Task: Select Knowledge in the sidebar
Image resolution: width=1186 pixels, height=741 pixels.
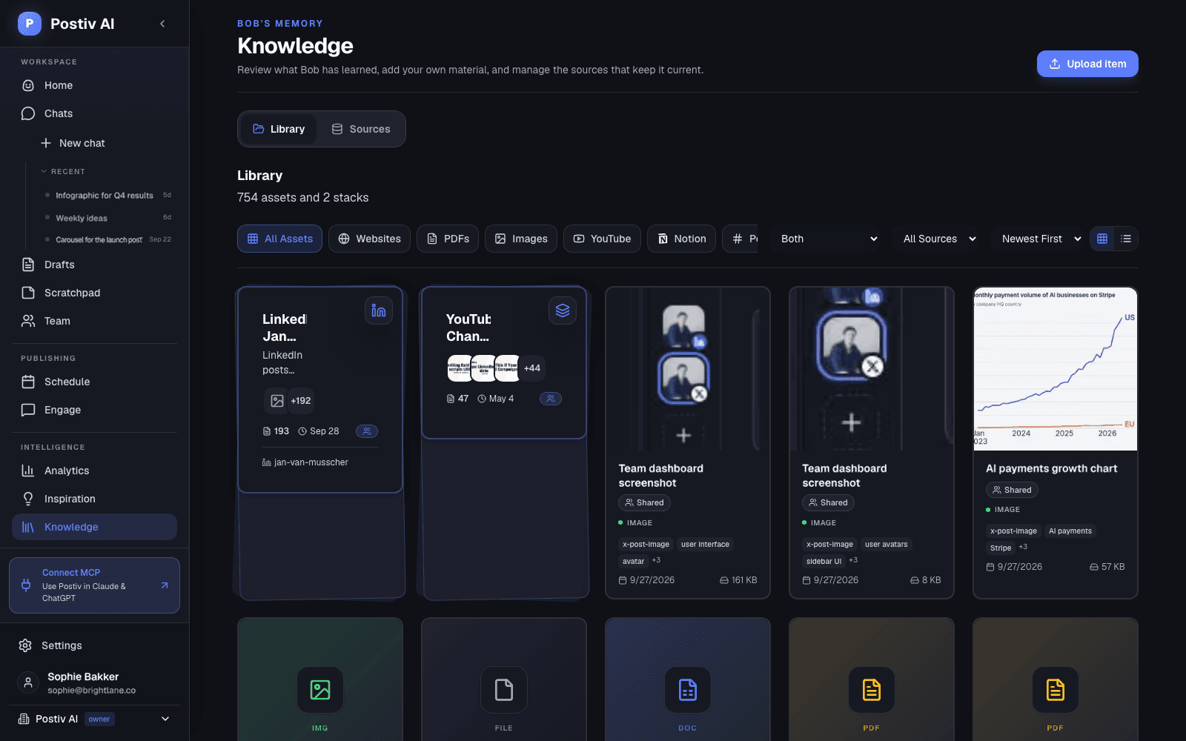Action: click(94, 527)
